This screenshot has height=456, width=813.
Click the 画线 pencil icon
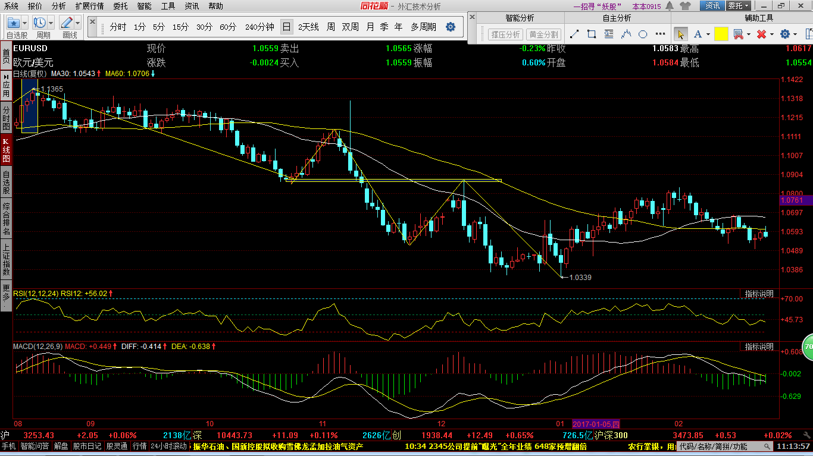coord(67,23)
